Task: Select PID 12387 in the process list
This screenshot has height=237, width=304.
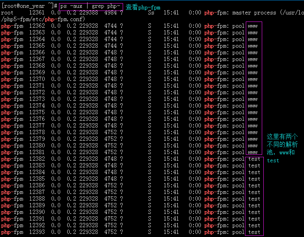Action: tap(37, 192)
